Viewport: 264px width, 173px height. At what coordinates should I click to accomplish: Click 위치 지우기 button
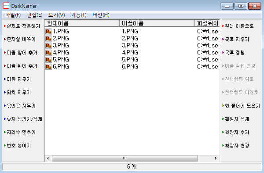click(18, 92)
